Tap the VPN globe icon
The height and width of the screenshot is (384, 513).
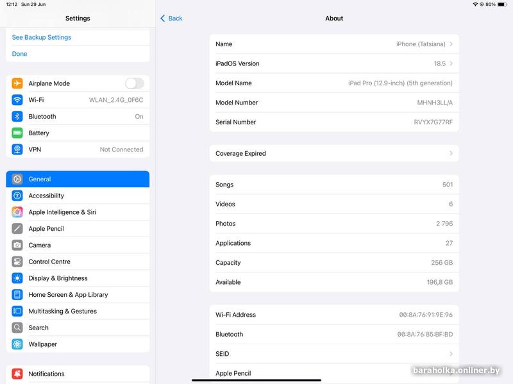17,149
